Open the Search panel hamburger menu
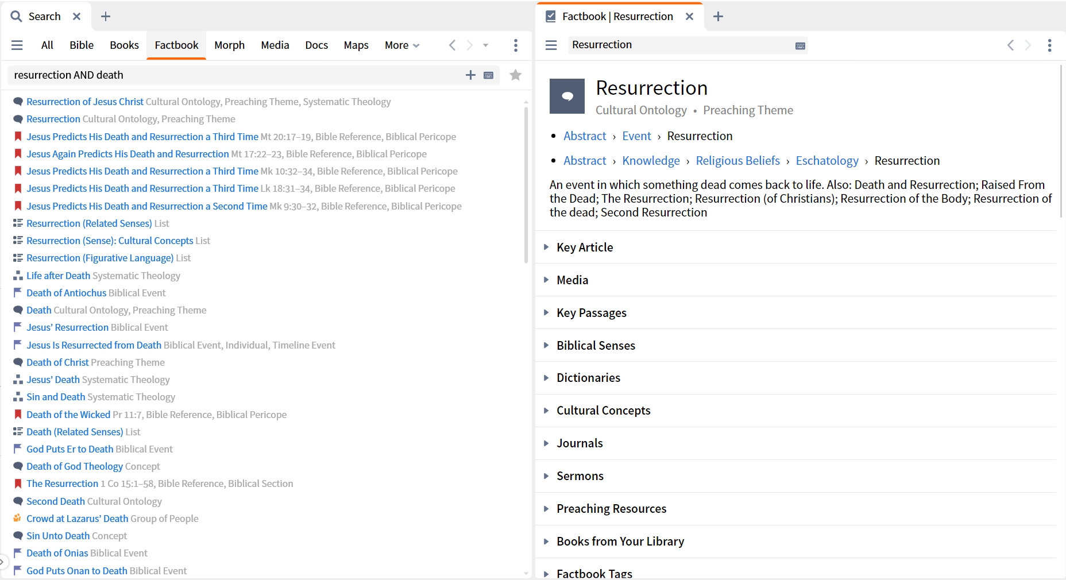This screenshot has height=580, width=1066. click(17, 45)
